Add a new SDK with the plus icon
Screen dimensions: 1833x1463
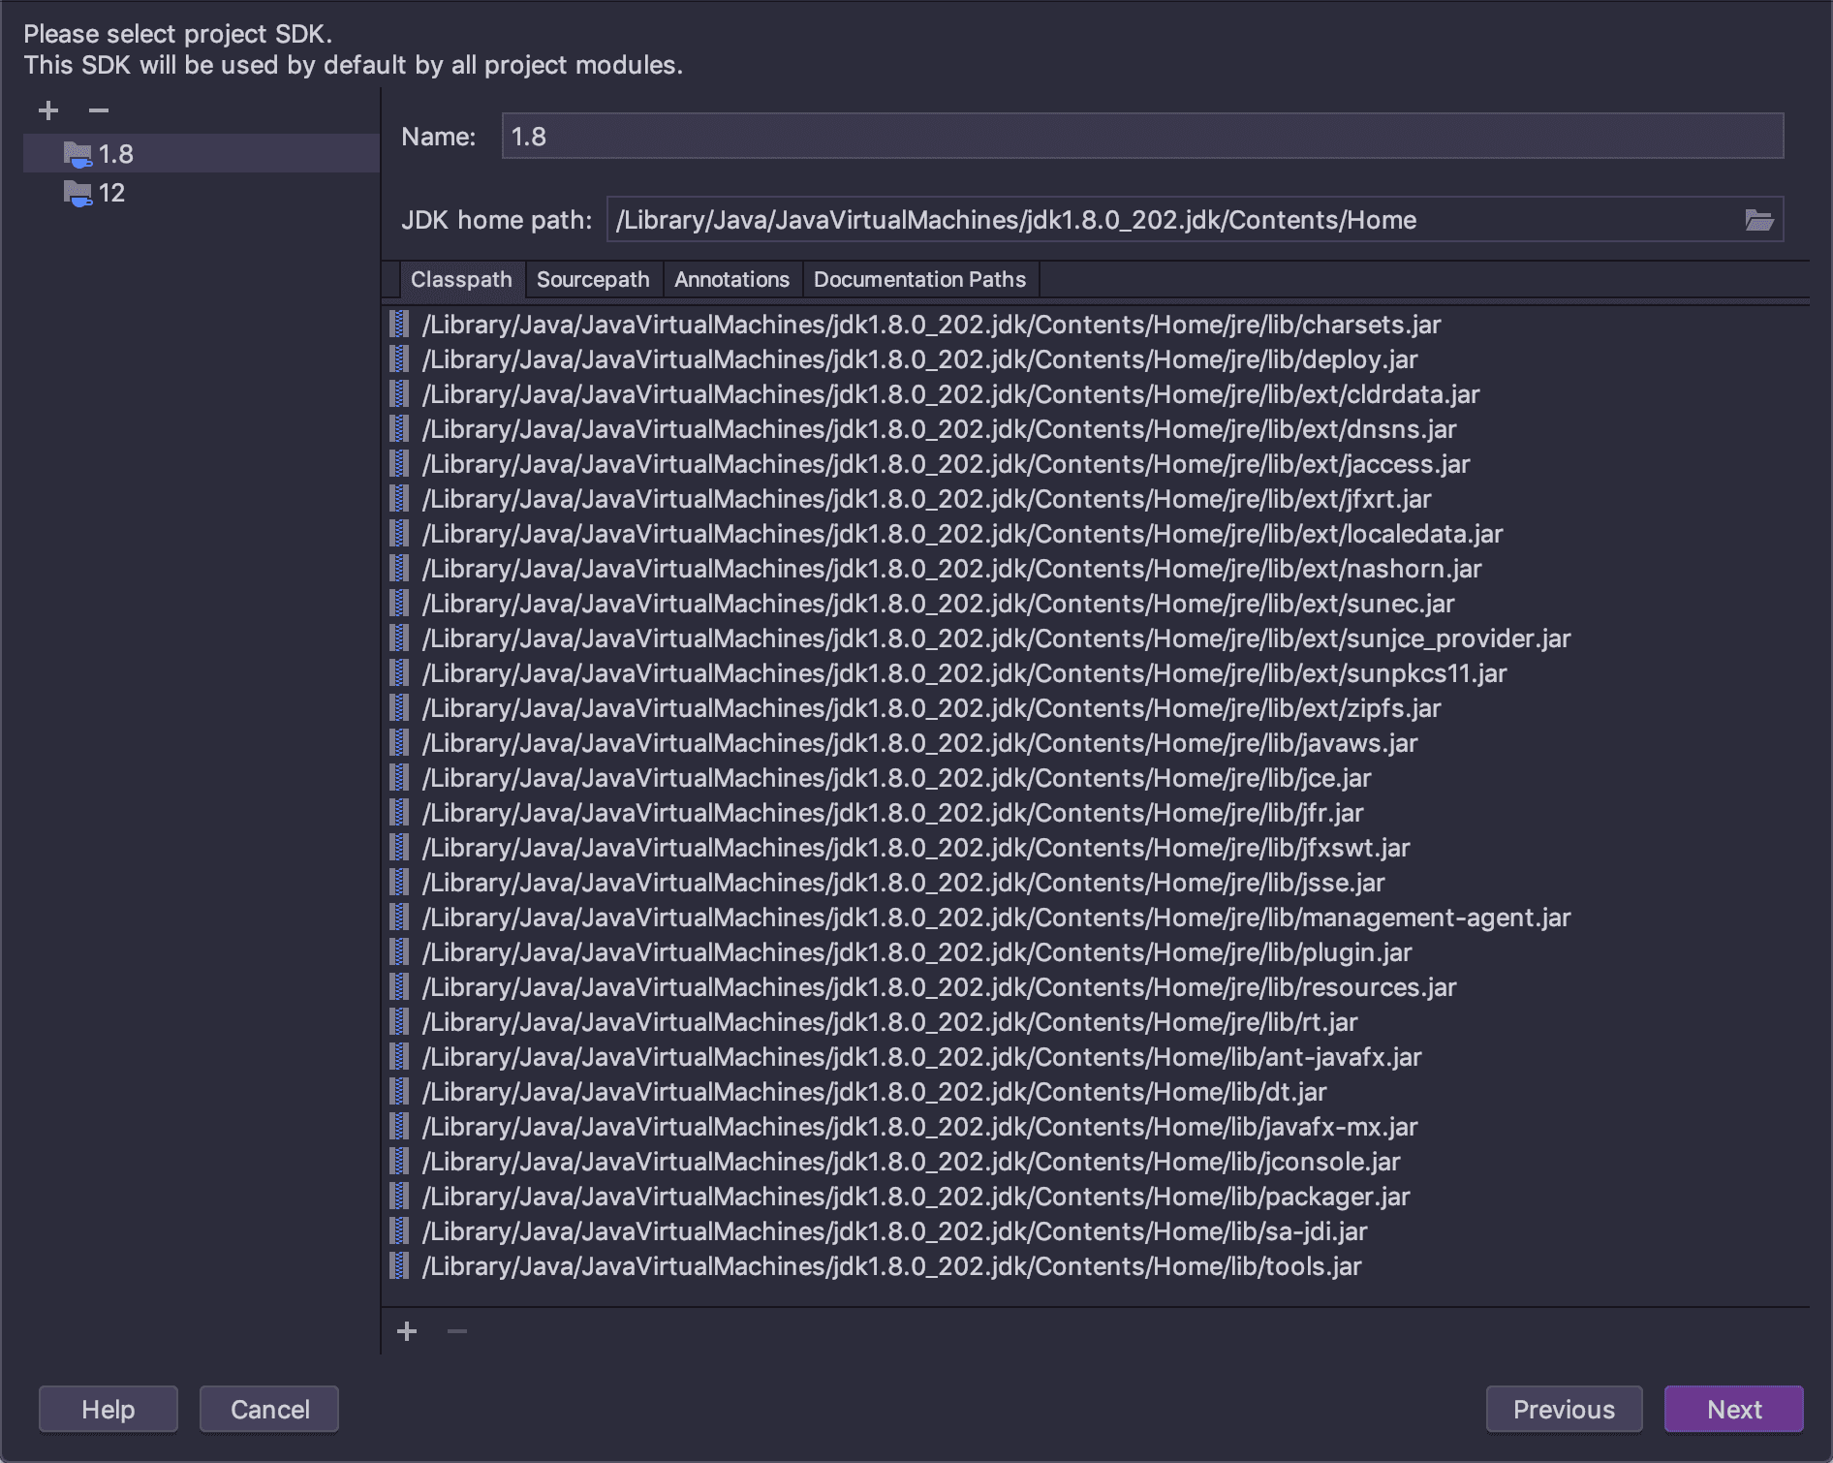[x=47, y=110]
